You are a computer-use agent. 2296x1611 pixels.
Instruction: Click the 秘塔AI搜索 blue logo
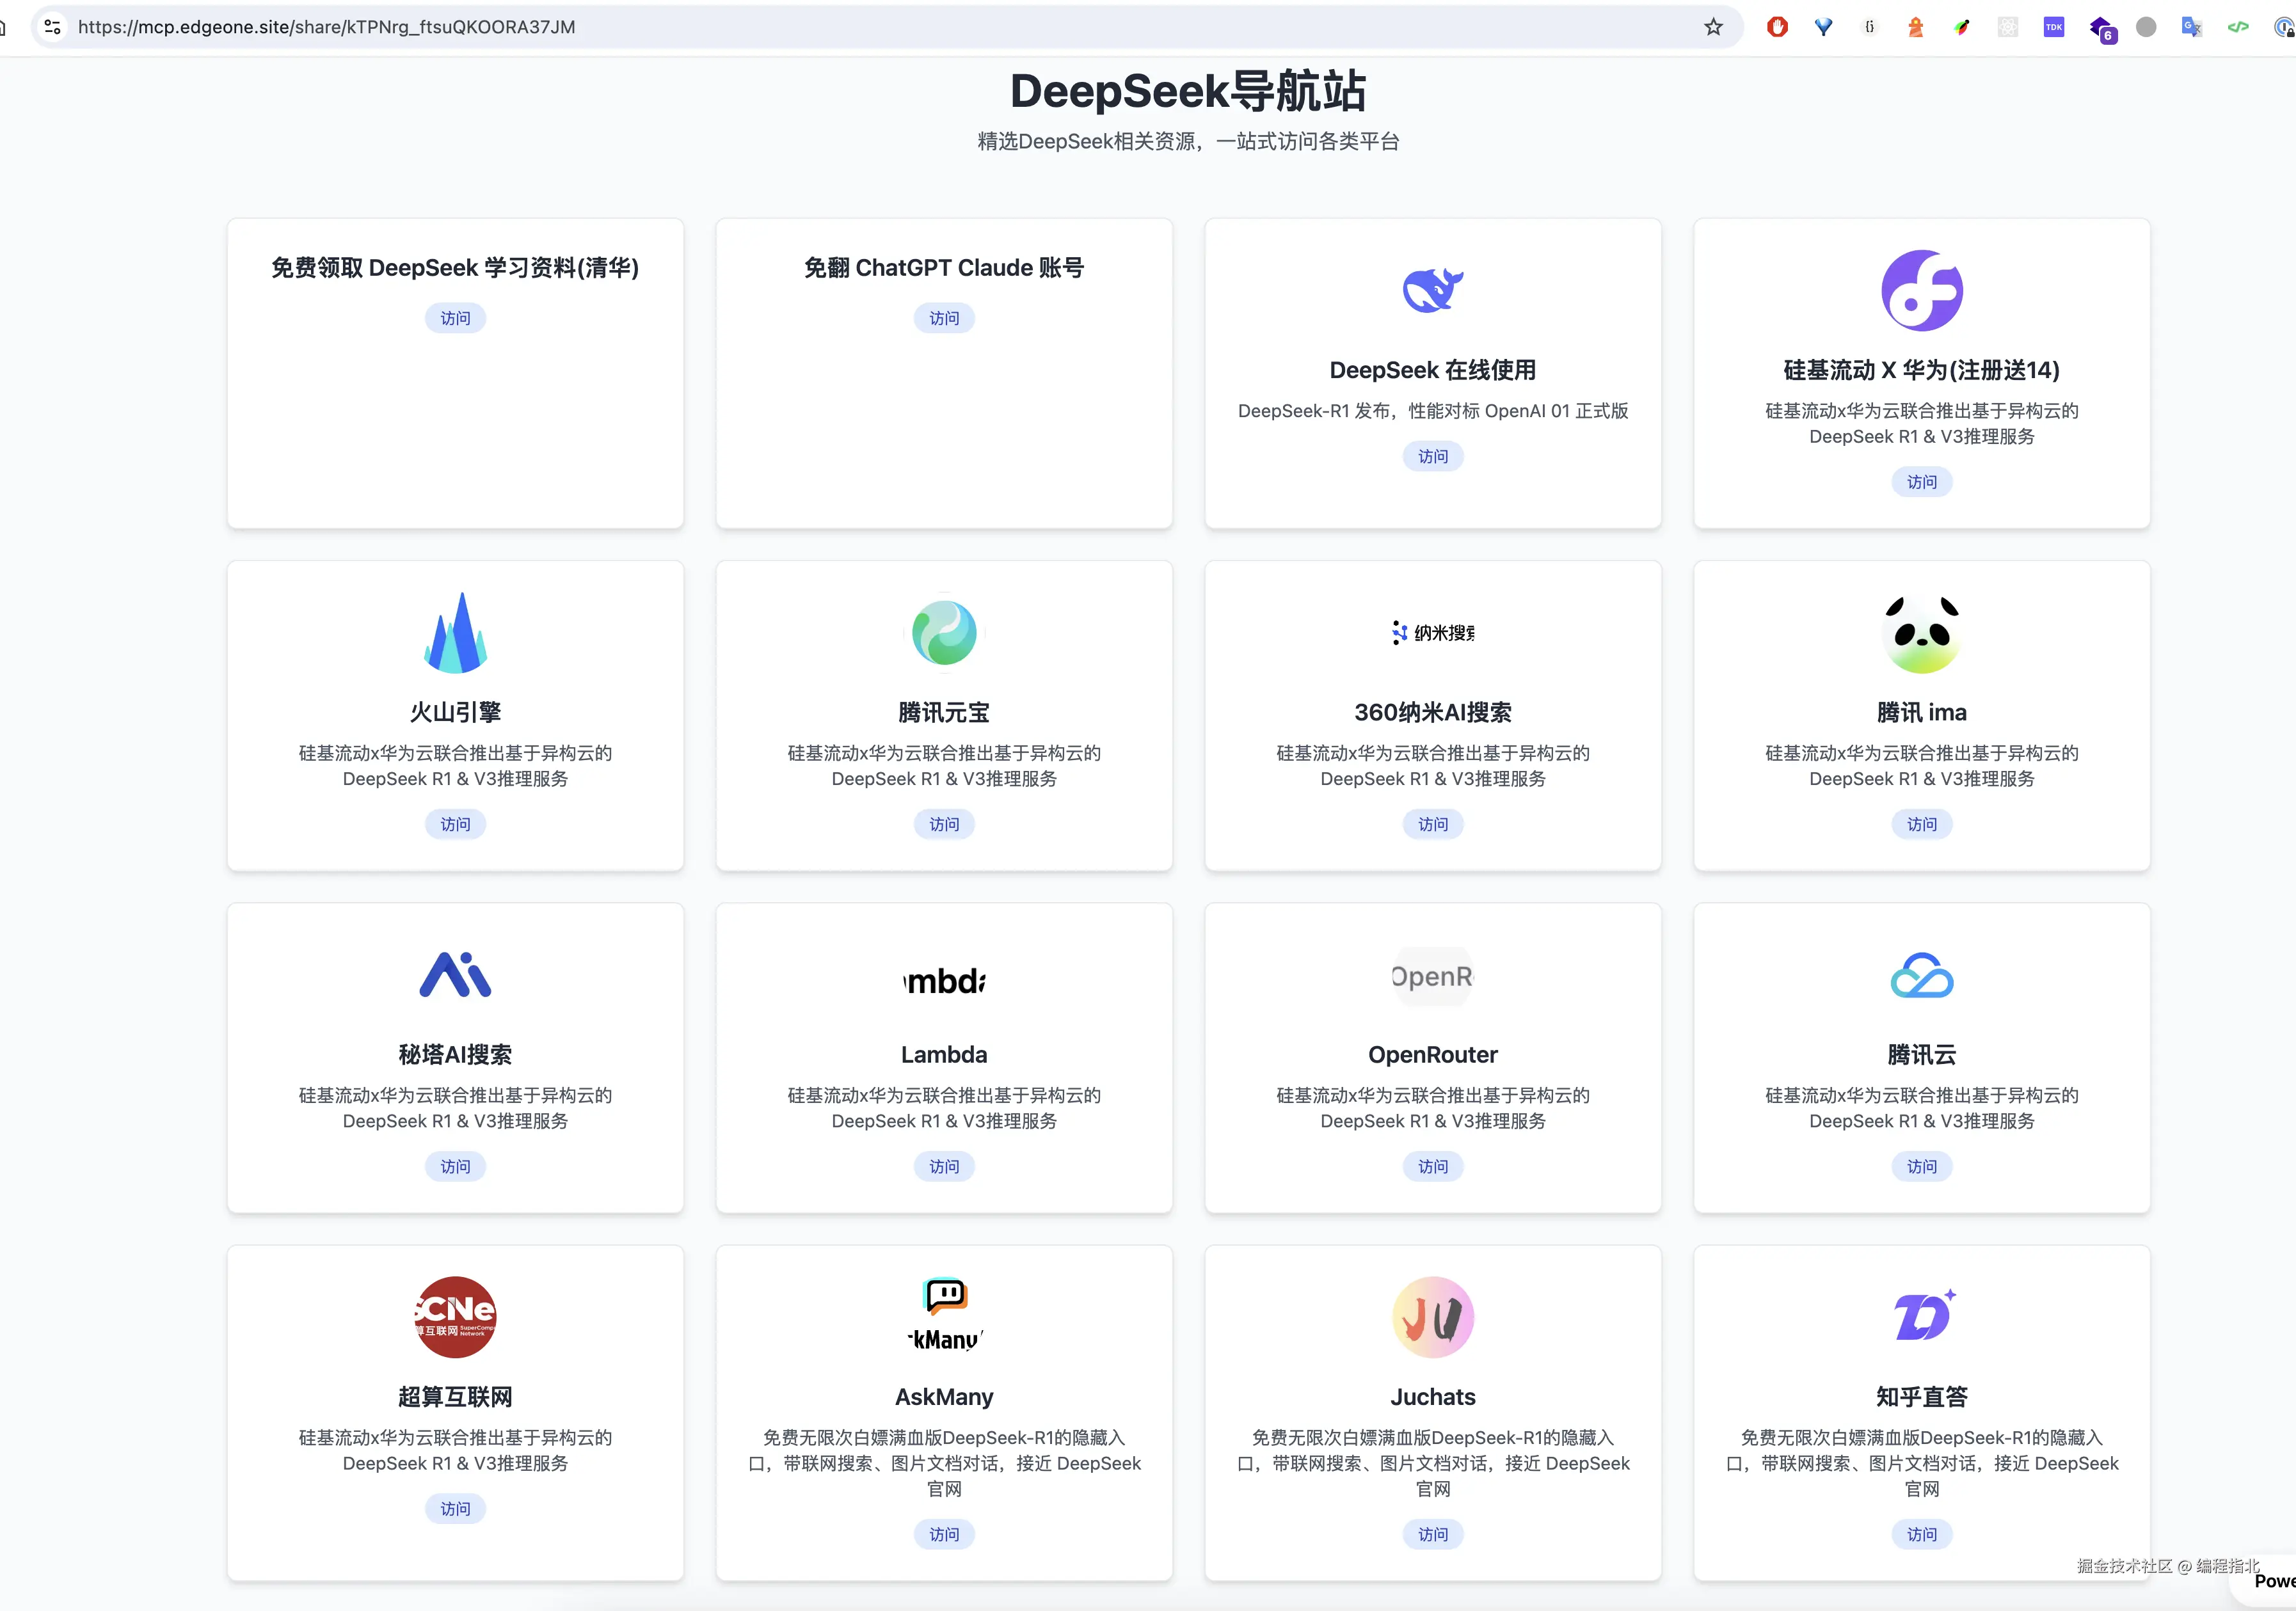click(455, 975)
